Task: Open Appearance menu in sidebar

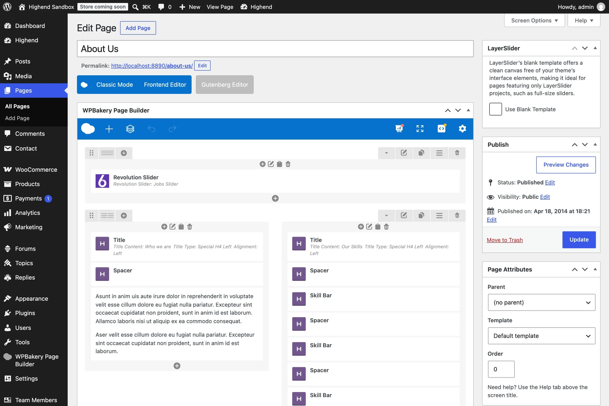Action: (34, 299)
